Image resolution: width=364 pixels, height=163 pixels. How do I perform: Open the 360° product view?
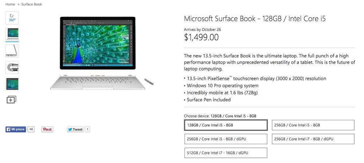click(x=12, y=18)
